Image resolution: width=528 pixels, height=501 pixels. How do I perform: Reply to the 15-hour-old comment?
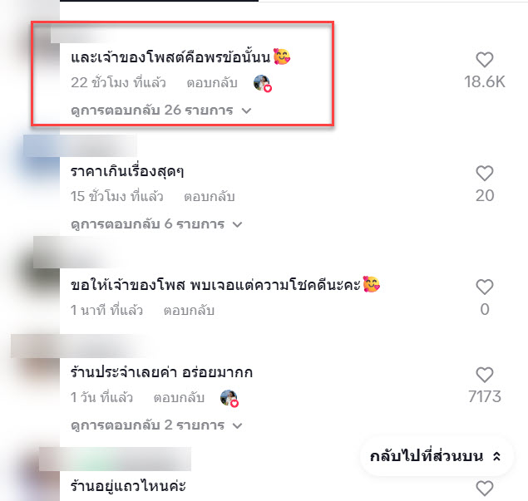(209, 197)
